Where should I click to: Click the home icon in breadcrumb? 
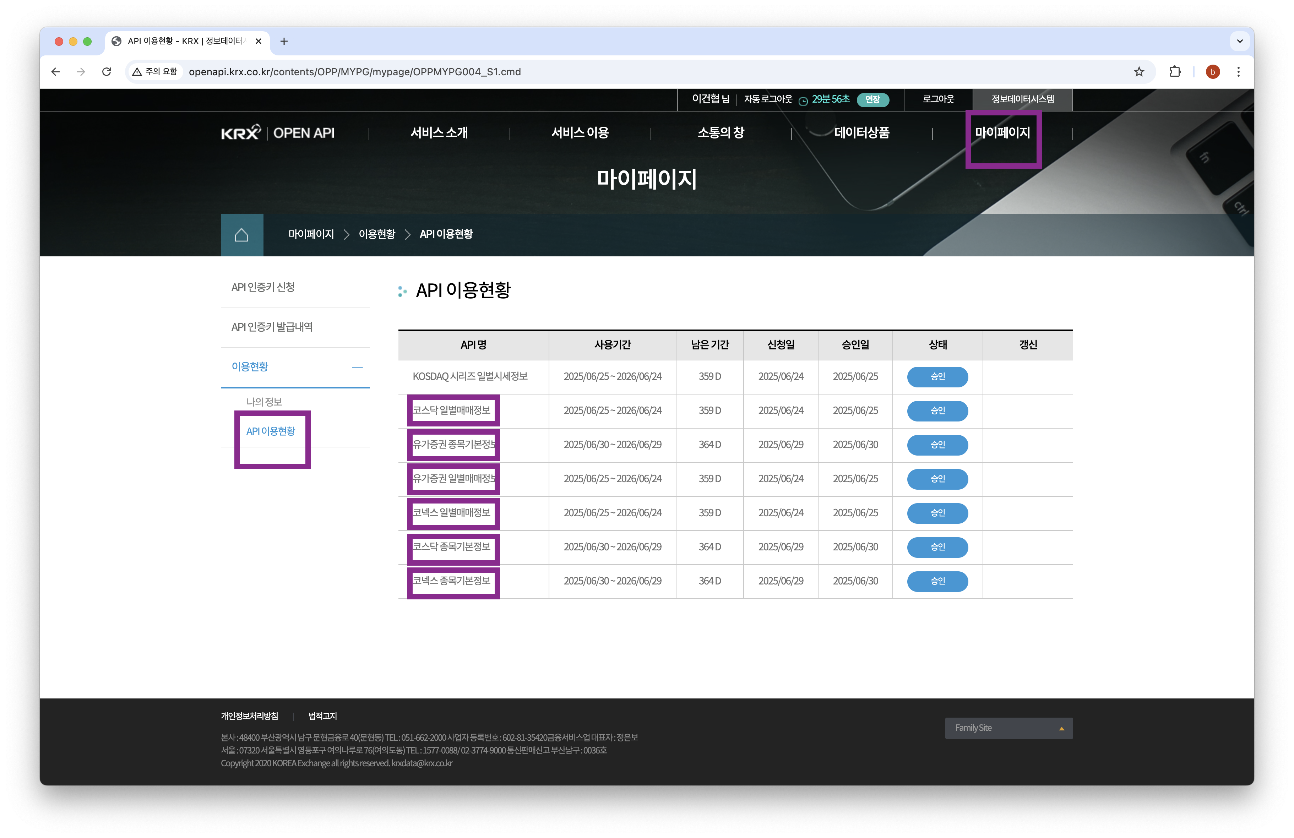tap(241, 235)
